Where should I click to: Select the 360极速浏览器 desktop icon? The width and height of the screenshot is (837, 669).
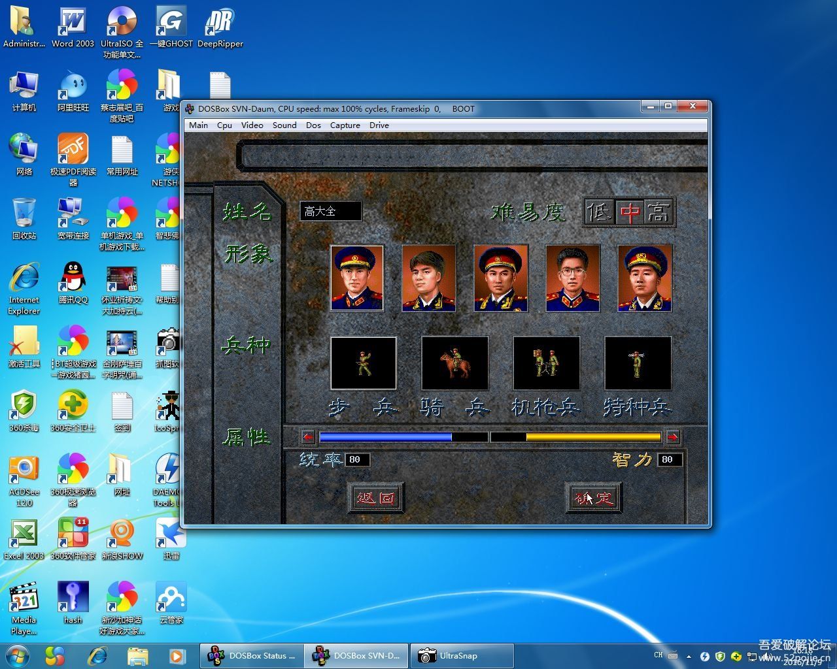coord(73,481)
